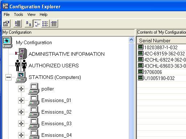Select serial number 42C-69159-362-032

click(165, 54)
